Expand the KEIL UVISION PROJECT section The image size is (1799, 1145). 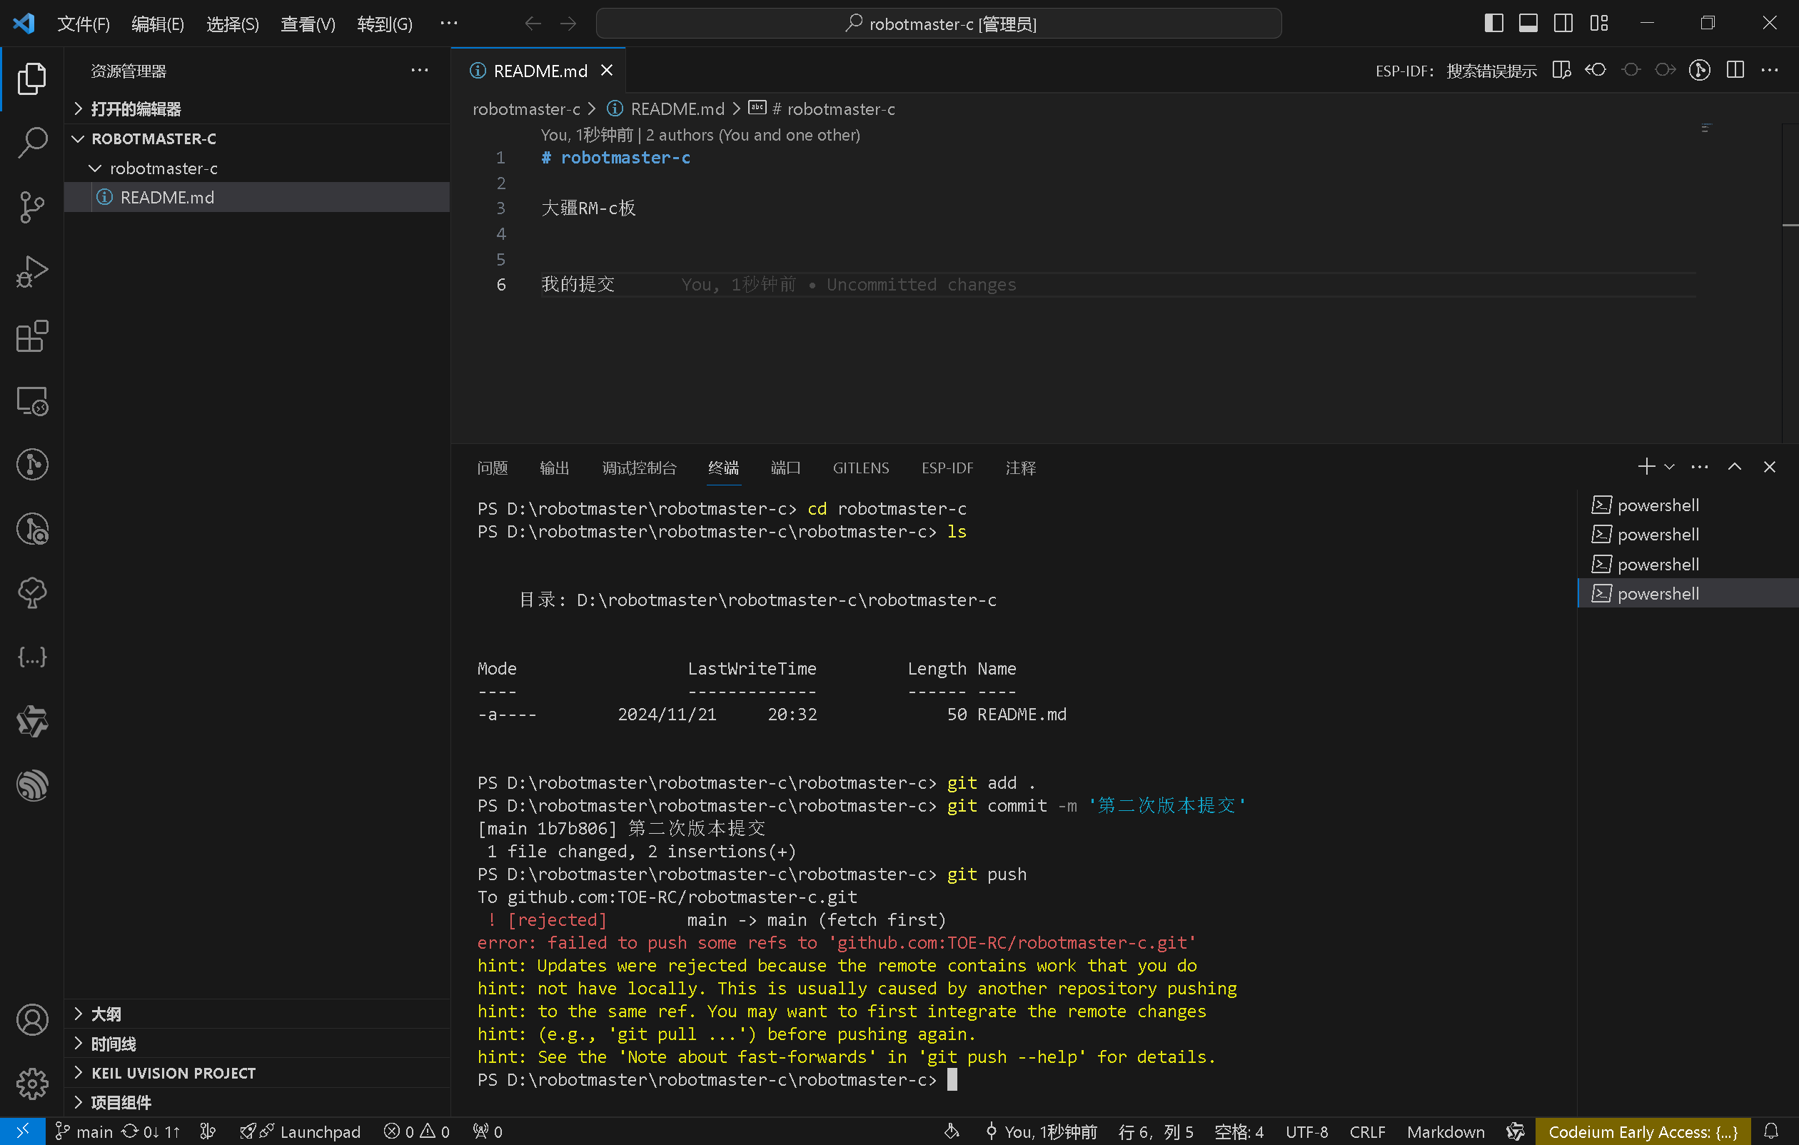258,1074
